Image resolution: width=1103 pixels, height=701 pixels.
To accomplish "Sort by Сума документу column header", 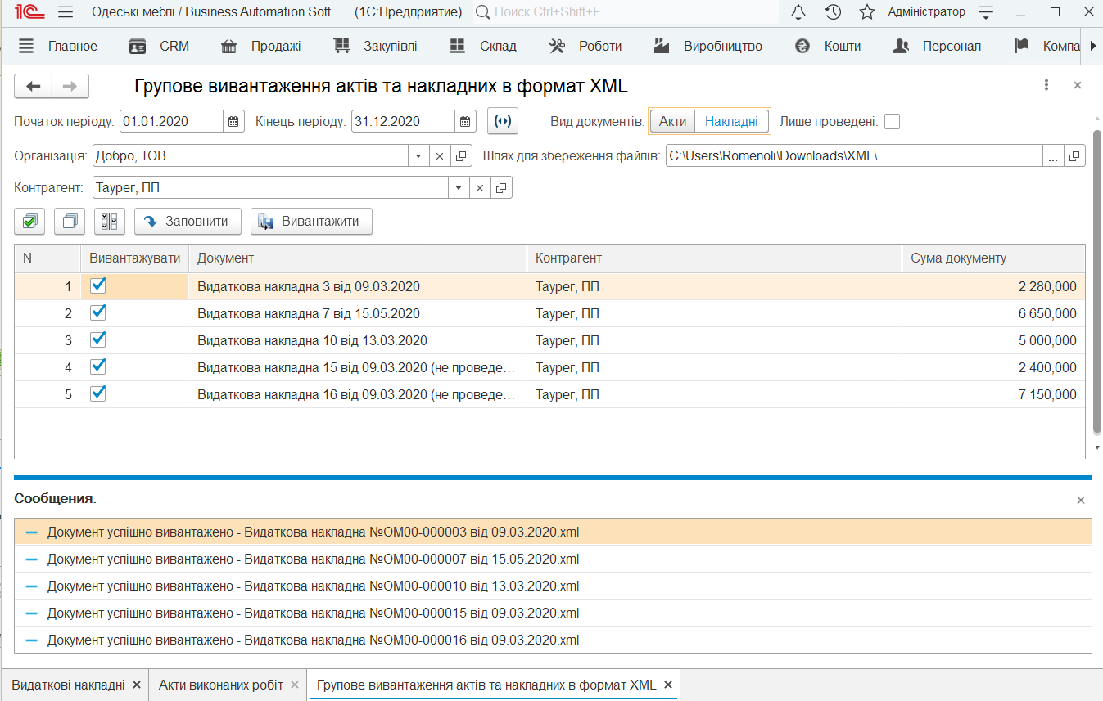I will coord(994,258).
